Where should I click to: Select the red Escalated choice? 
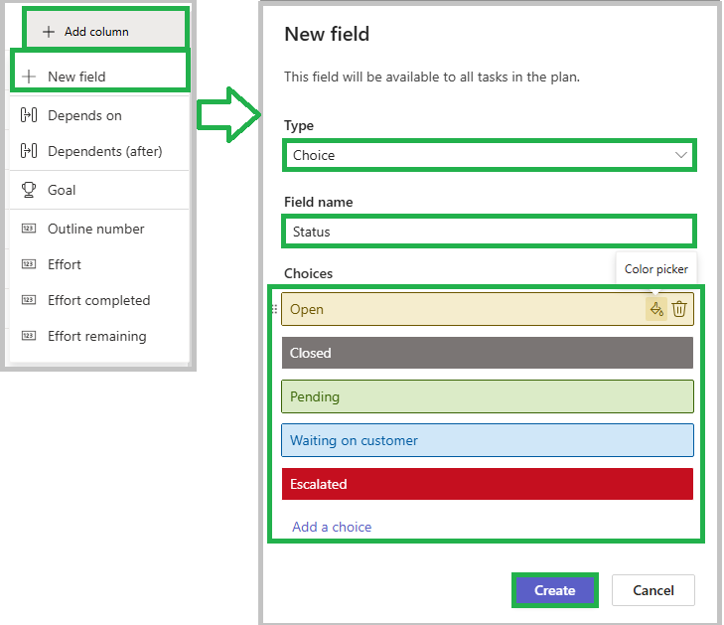coord(488,484)
